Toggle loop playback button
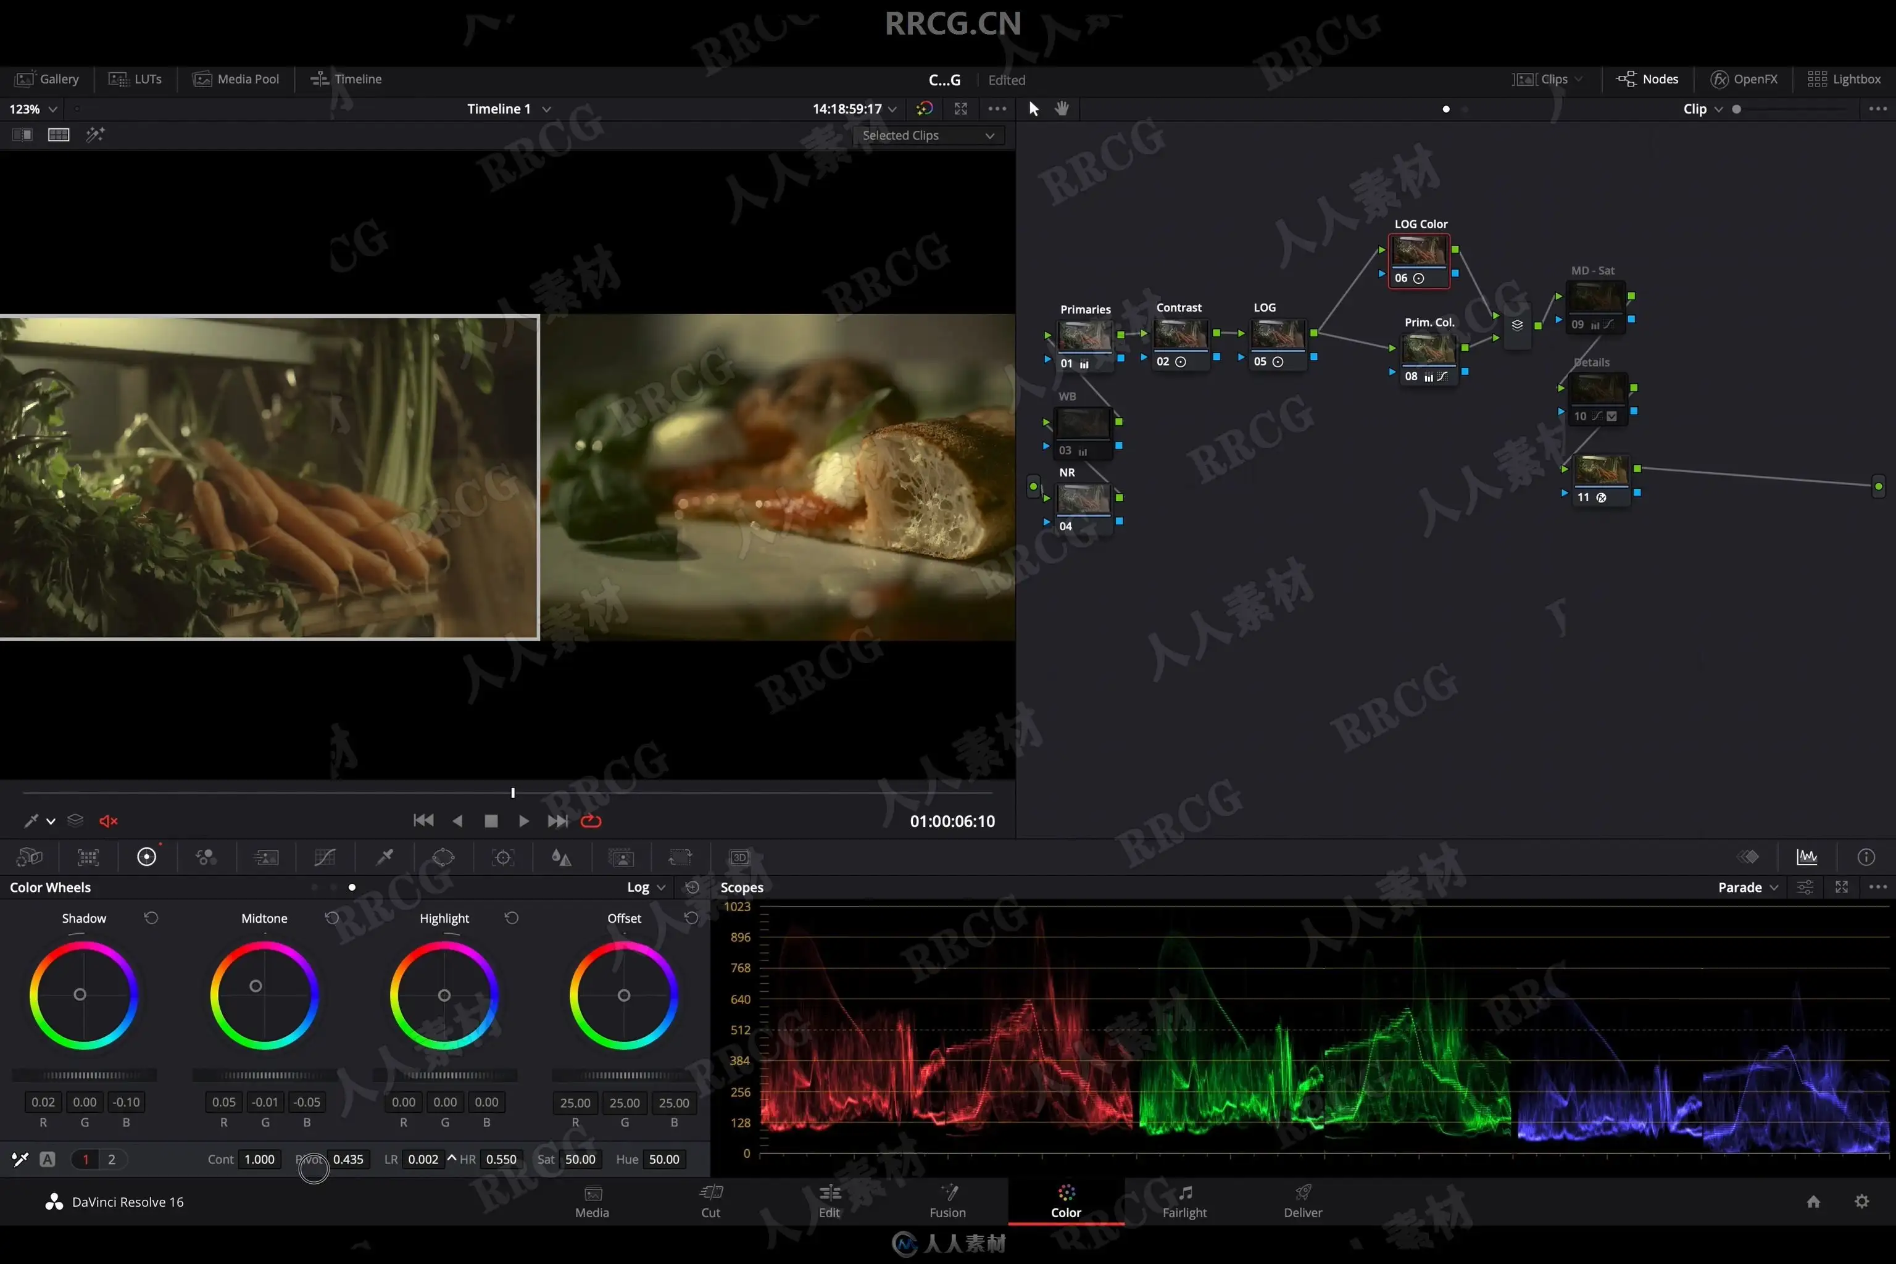This screenshot has height=1264, width=1896. coord(591,821)
